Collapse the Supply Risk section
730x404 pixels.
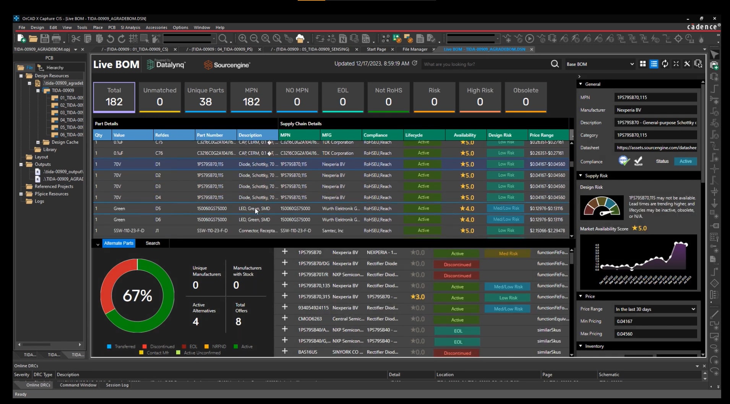581,175
